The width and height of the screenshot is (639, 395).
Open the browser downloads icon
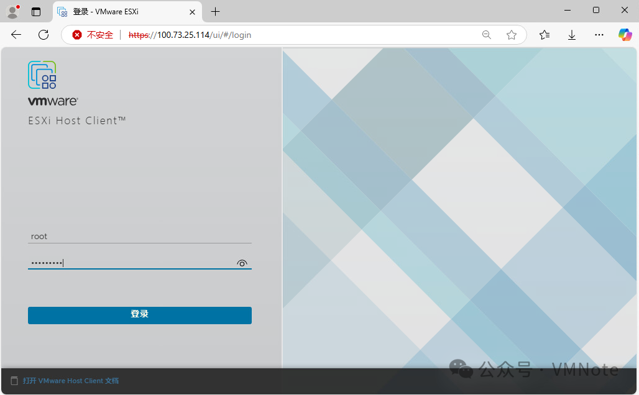point(572,35)
